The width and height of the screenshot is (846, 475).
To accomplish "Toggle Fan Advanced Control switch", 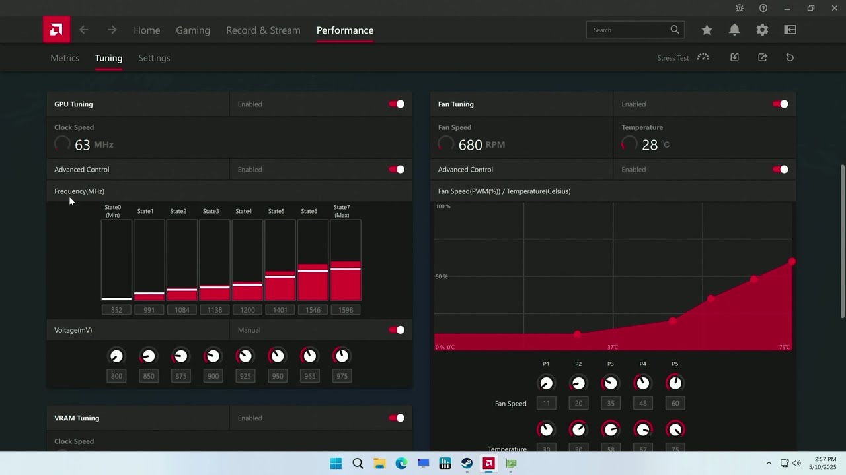I will (781, 169).
